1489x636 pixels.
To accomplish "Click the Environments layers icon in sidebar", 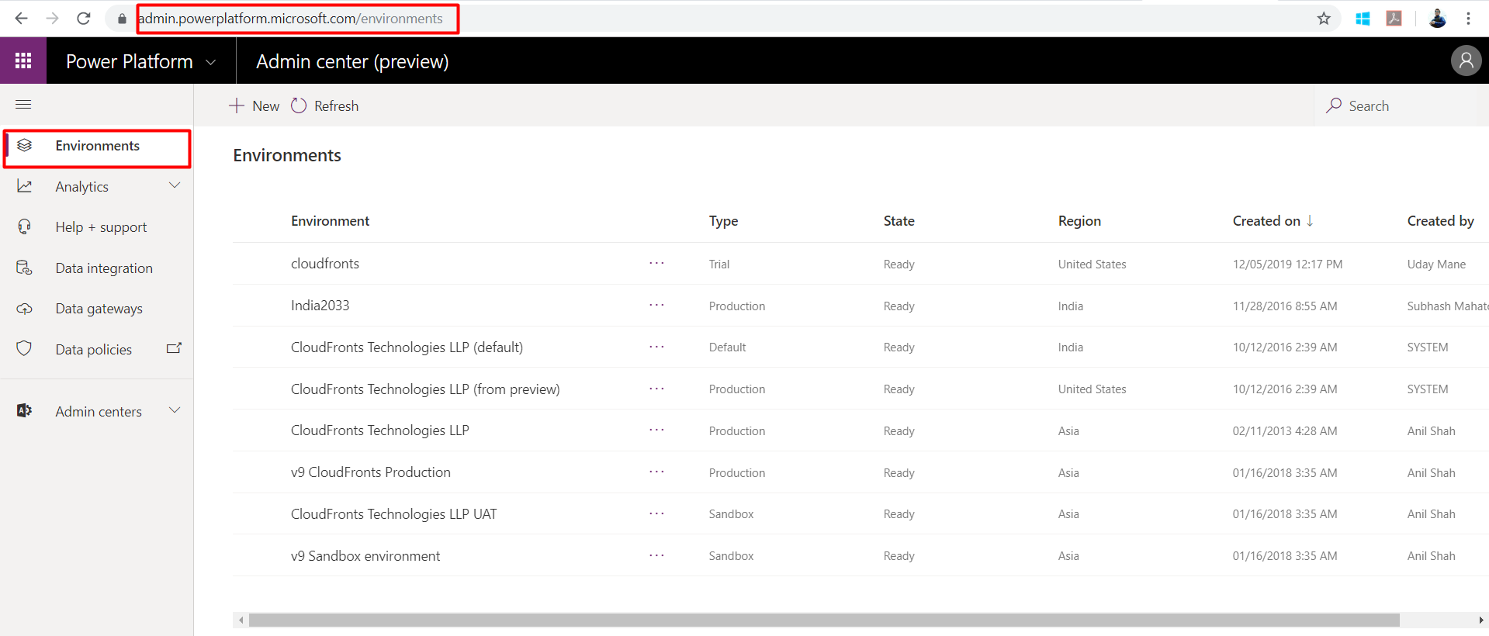I will 24,145.
